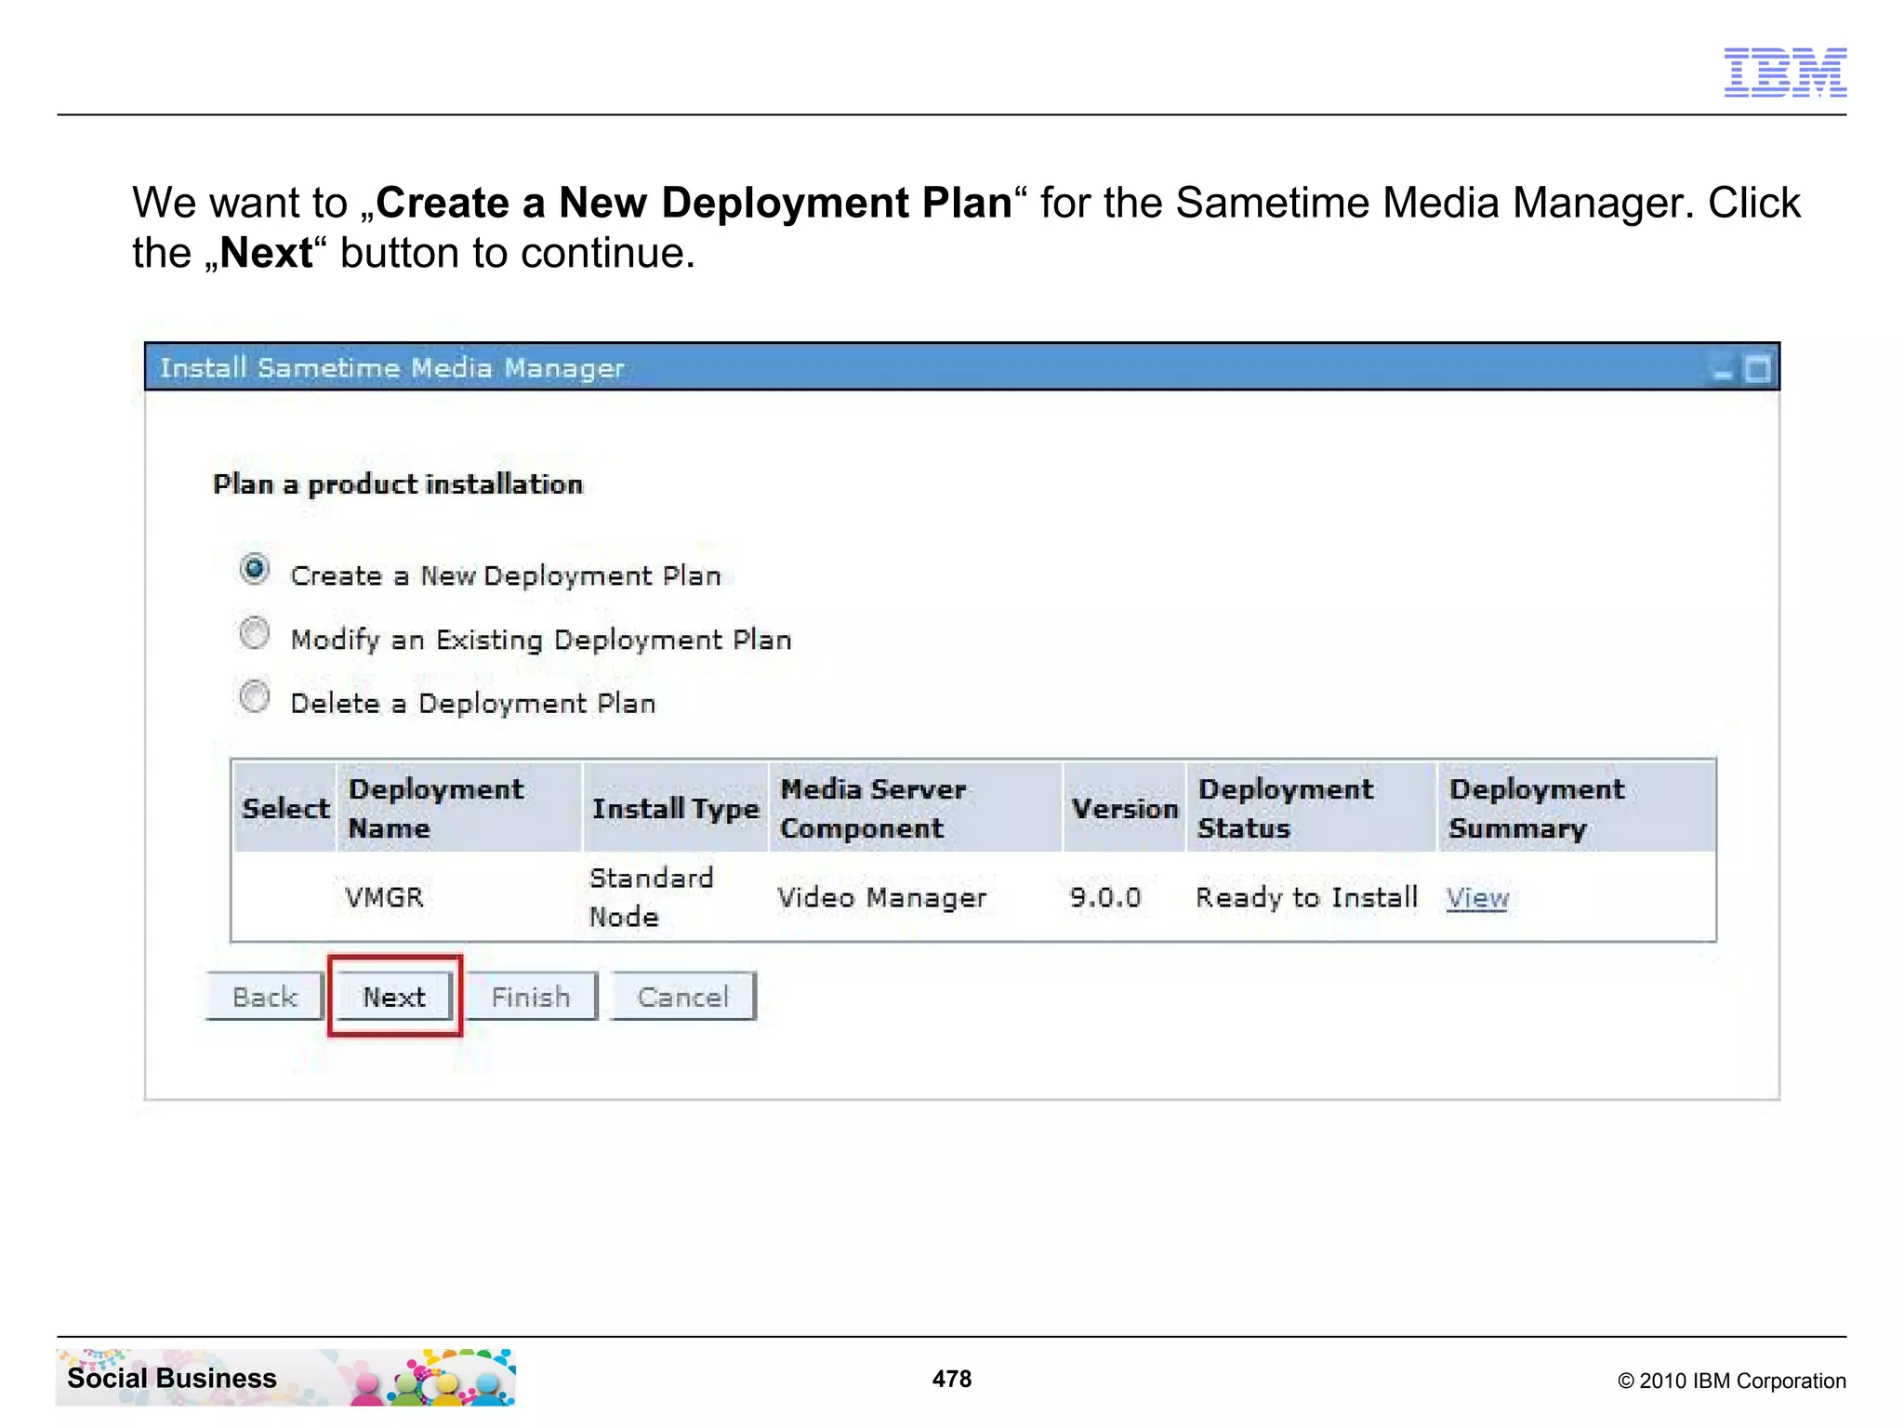1904x1428 pixels.
Task: Click the Finish button
Action: click(x=531, y=997)
